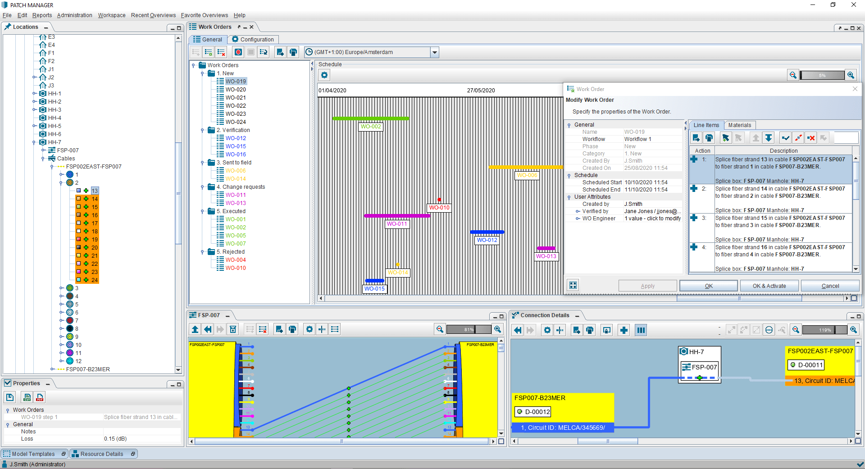Zoom out the FSP-007 diagram
The width and height of the screenshot is (865, 469).
point(440,329)
